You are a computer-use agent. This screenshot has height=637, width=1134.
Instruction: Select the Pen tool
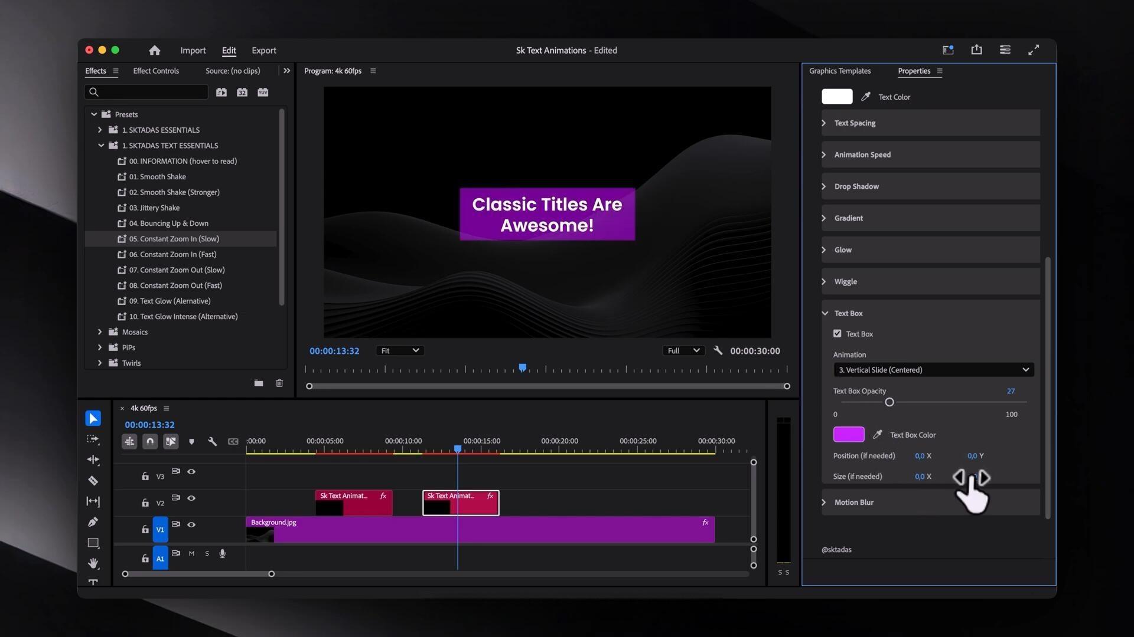point(93,522)
